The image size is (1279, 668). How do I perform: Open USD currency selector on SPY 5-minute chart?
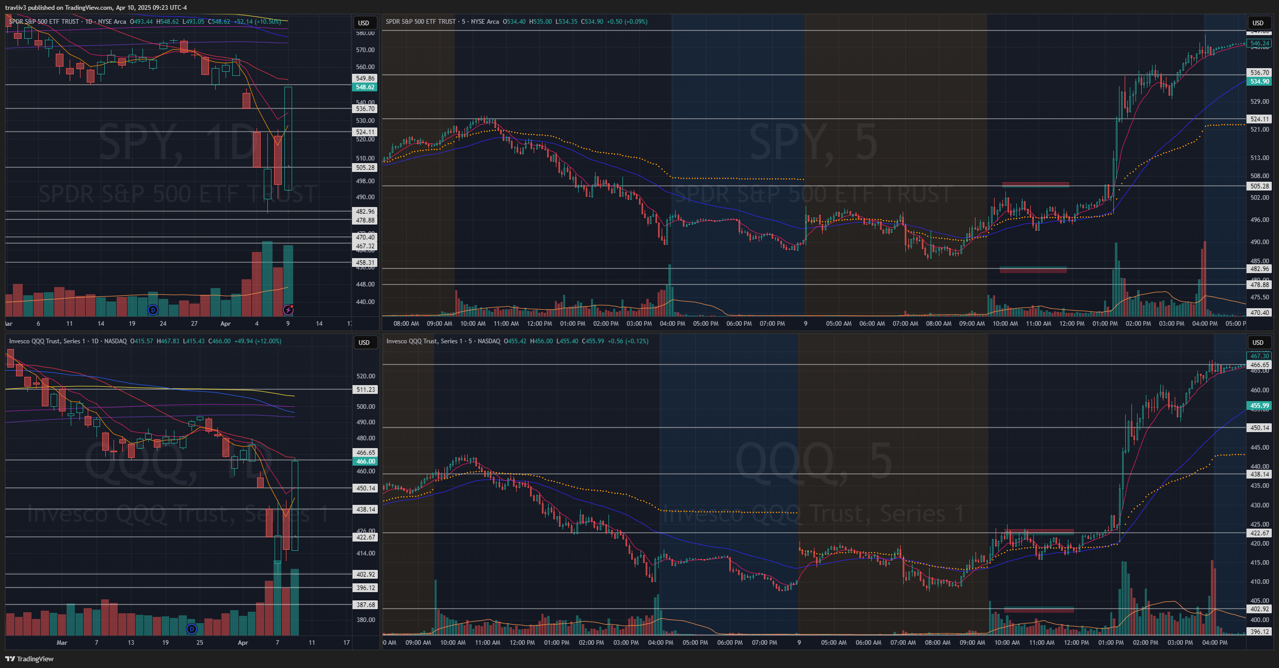[x=1258, y=23]
